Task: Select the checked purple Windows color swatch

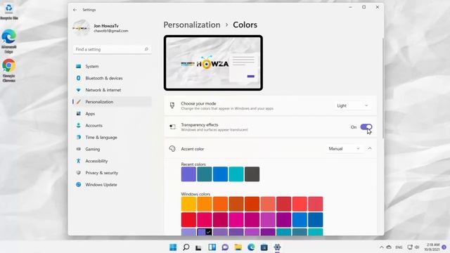Action: tap(205, 232)
